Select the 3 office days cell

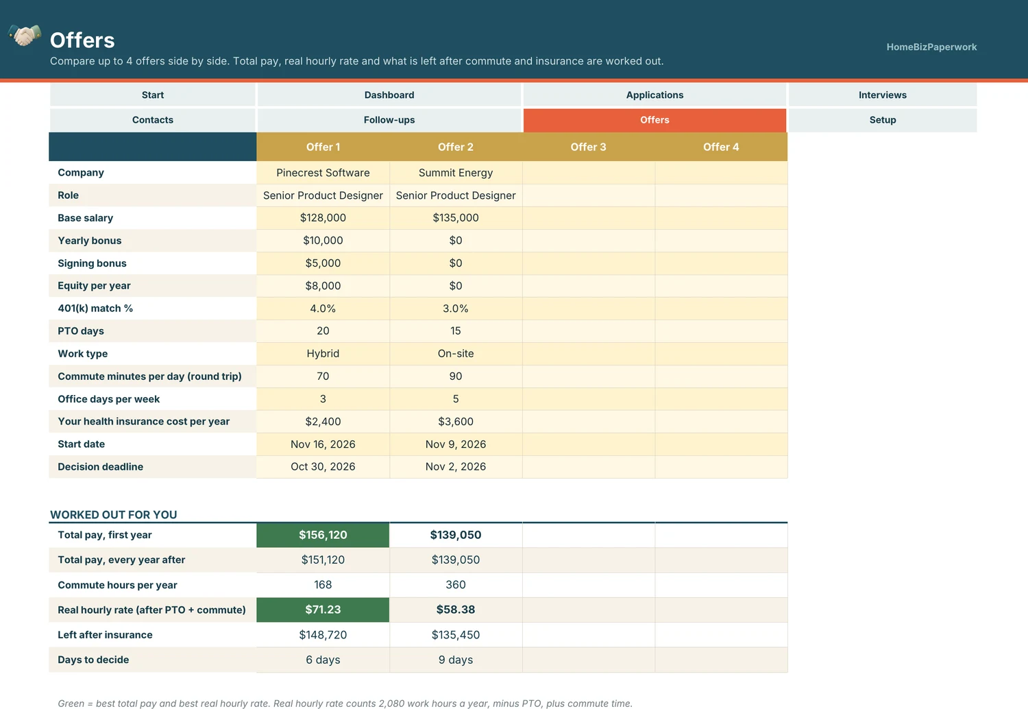click(x=323, y=399)
